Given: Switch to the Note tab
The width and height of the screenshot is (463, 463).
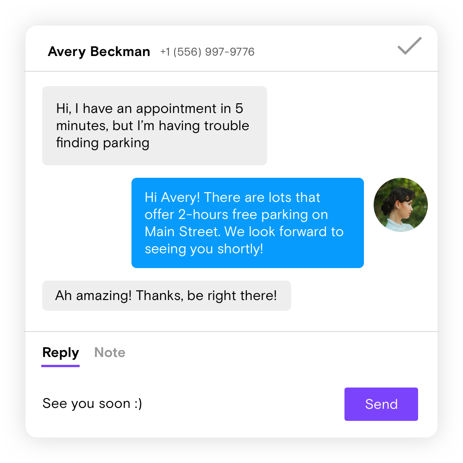Looking at the screenshot, I should [x=110, y=352].
